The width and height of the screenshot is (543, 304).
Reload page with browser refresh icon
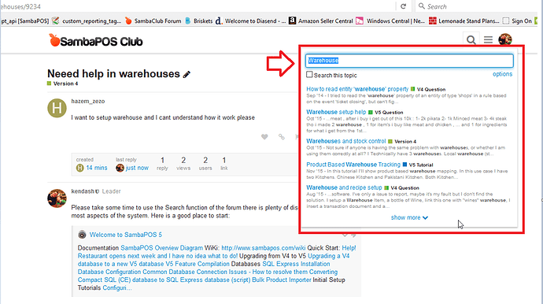pos(404,6)
